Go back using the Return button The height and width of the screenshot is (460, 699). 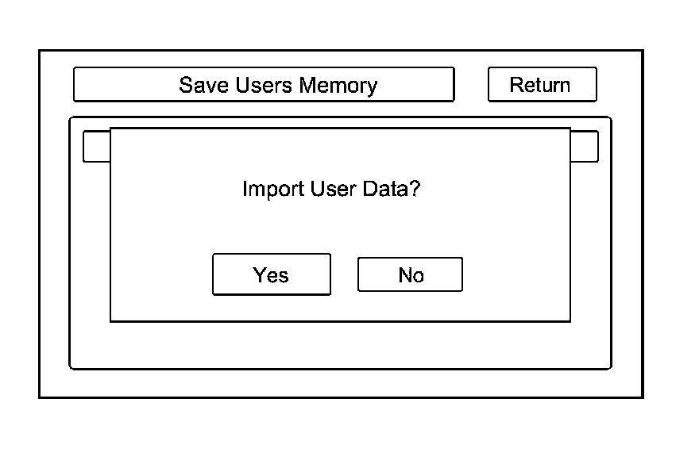542,85
